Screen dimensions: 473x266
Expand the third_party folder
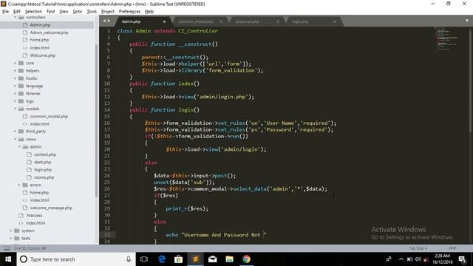click(15, 132)
